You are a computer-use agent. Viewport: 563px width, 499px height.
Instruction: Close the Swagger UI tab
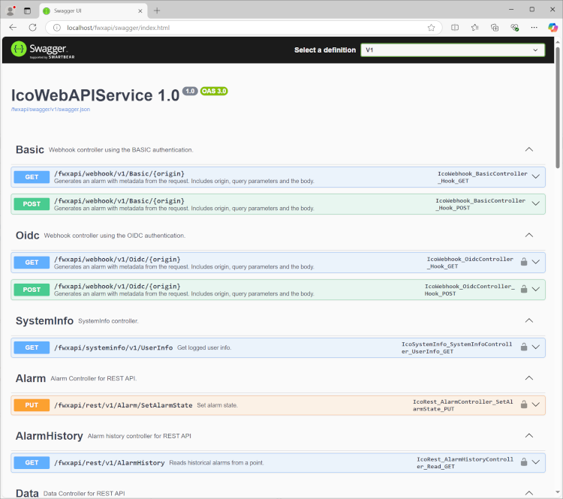click(x=140, y=11)
